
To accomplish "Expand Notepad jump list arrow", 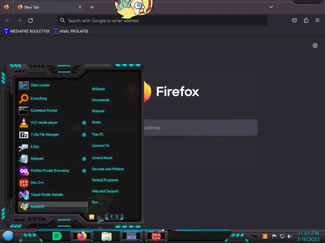I will [x=84, y=159].
